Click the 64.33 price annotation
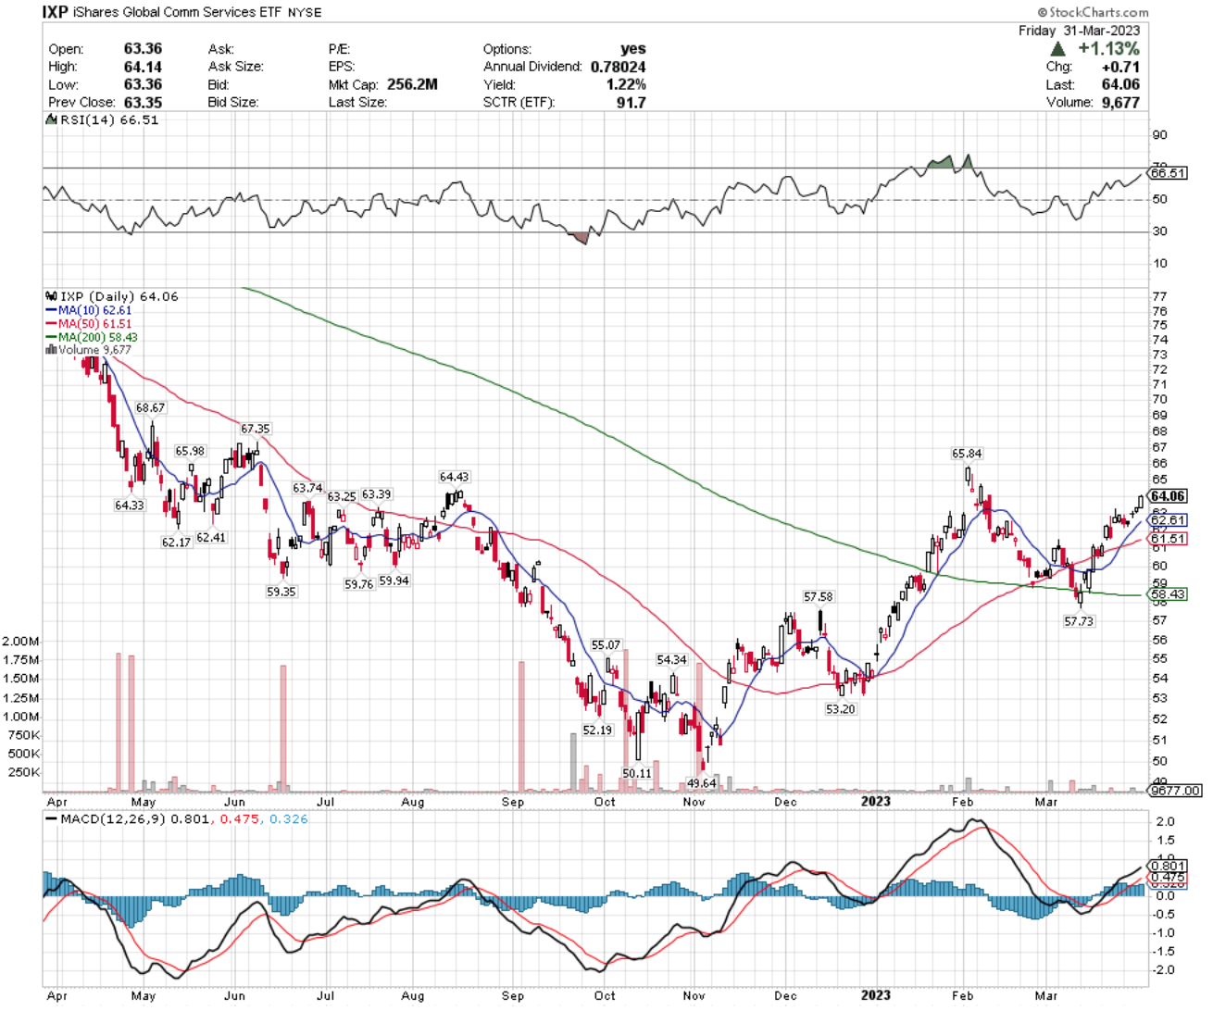The image size is (1213, 1011). pyautogui.click(x=130, y=505)
